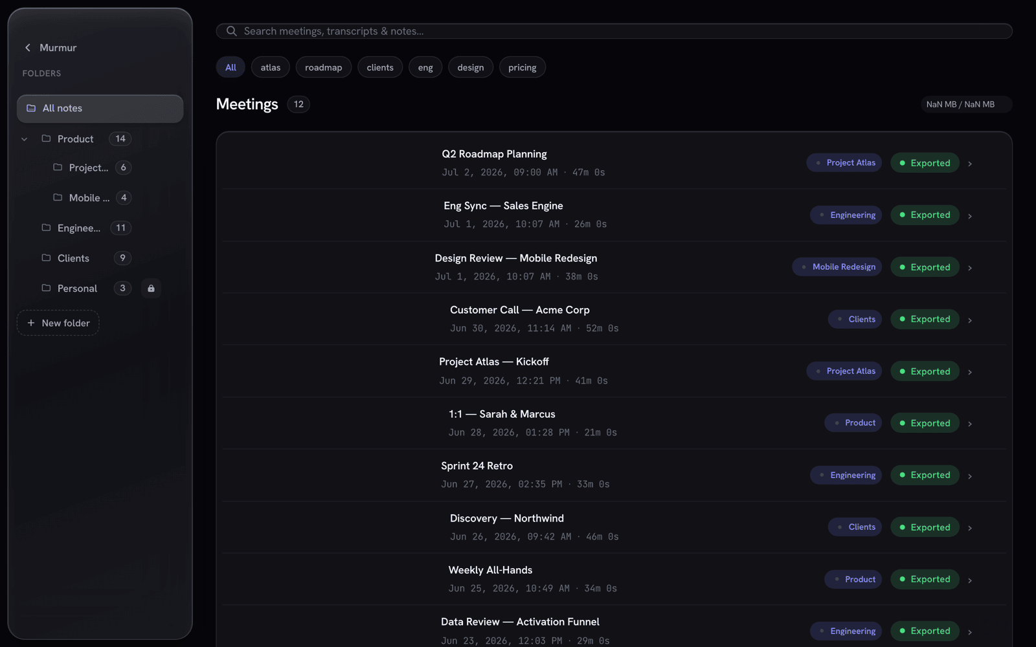Click the Mobile Redesign tag badge
The width and height of the screenshot is (1036, 647).
(837, 267)
